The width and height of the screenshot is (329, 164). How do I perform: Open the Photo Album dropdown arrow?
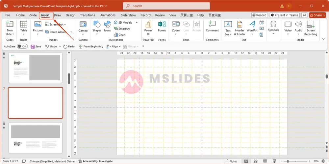point(71,32)
